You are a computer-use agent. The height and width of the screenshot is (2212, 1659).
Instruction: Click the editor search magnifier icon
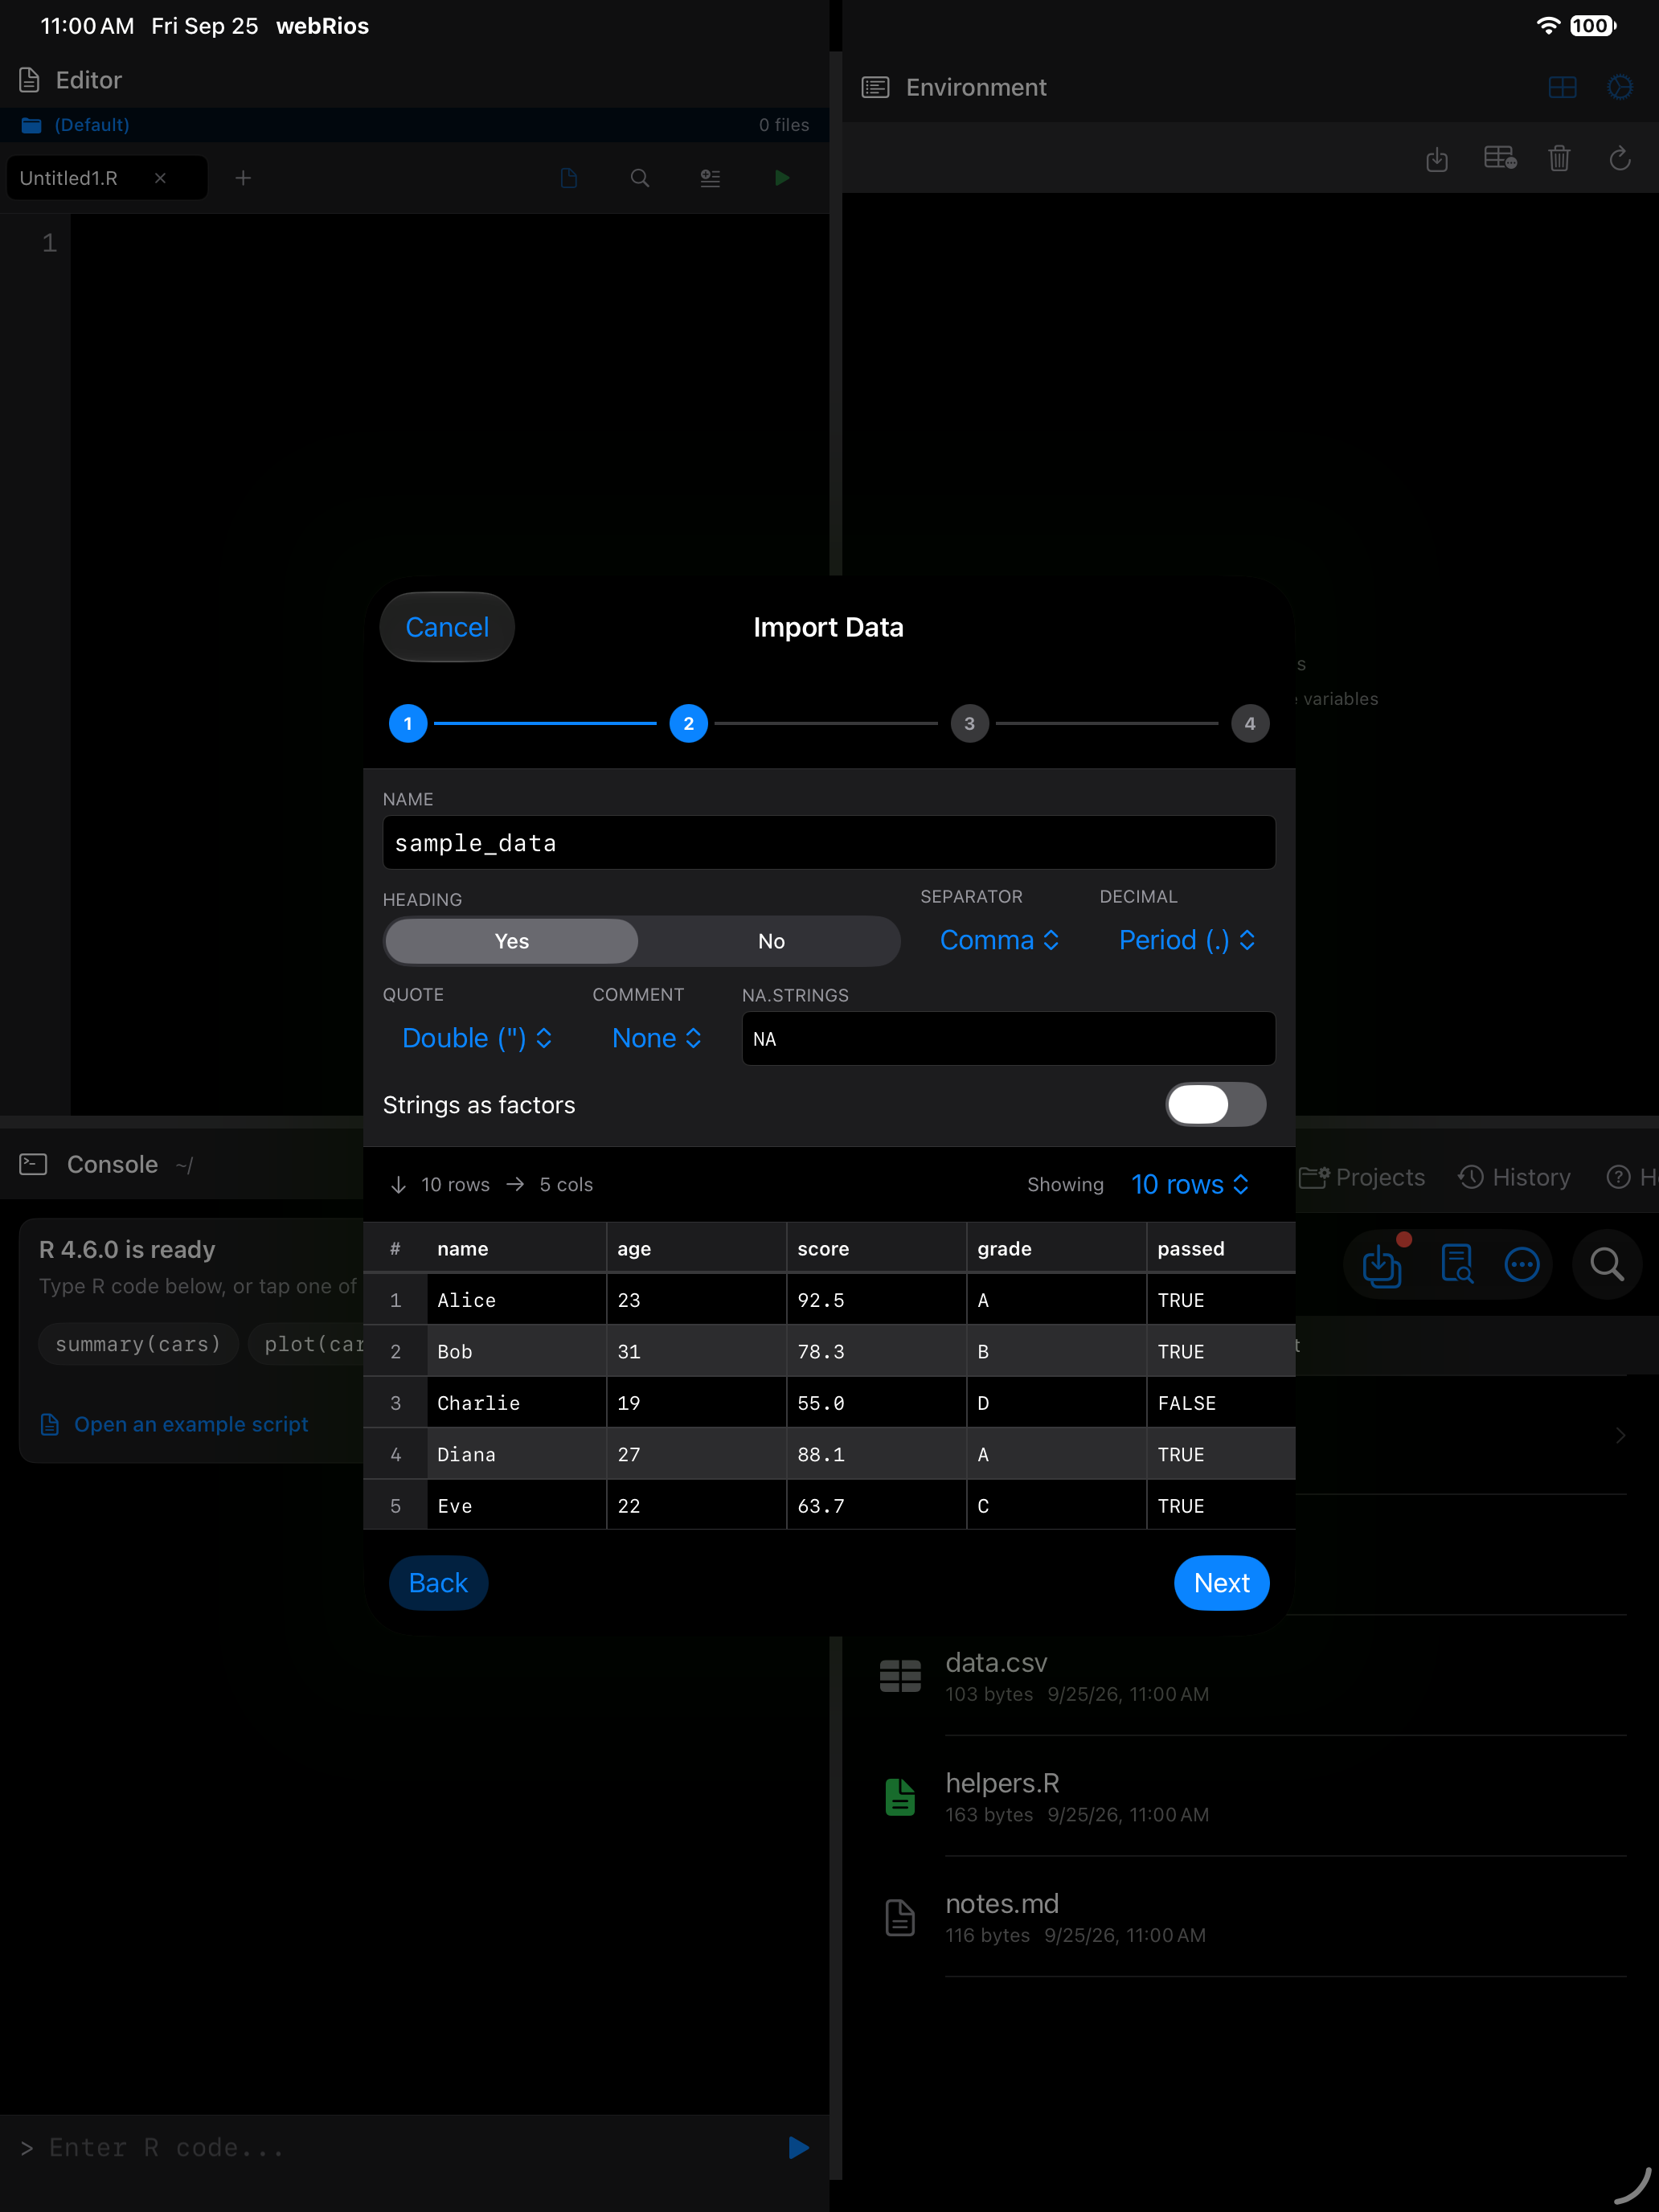click(x=640, y=178)
